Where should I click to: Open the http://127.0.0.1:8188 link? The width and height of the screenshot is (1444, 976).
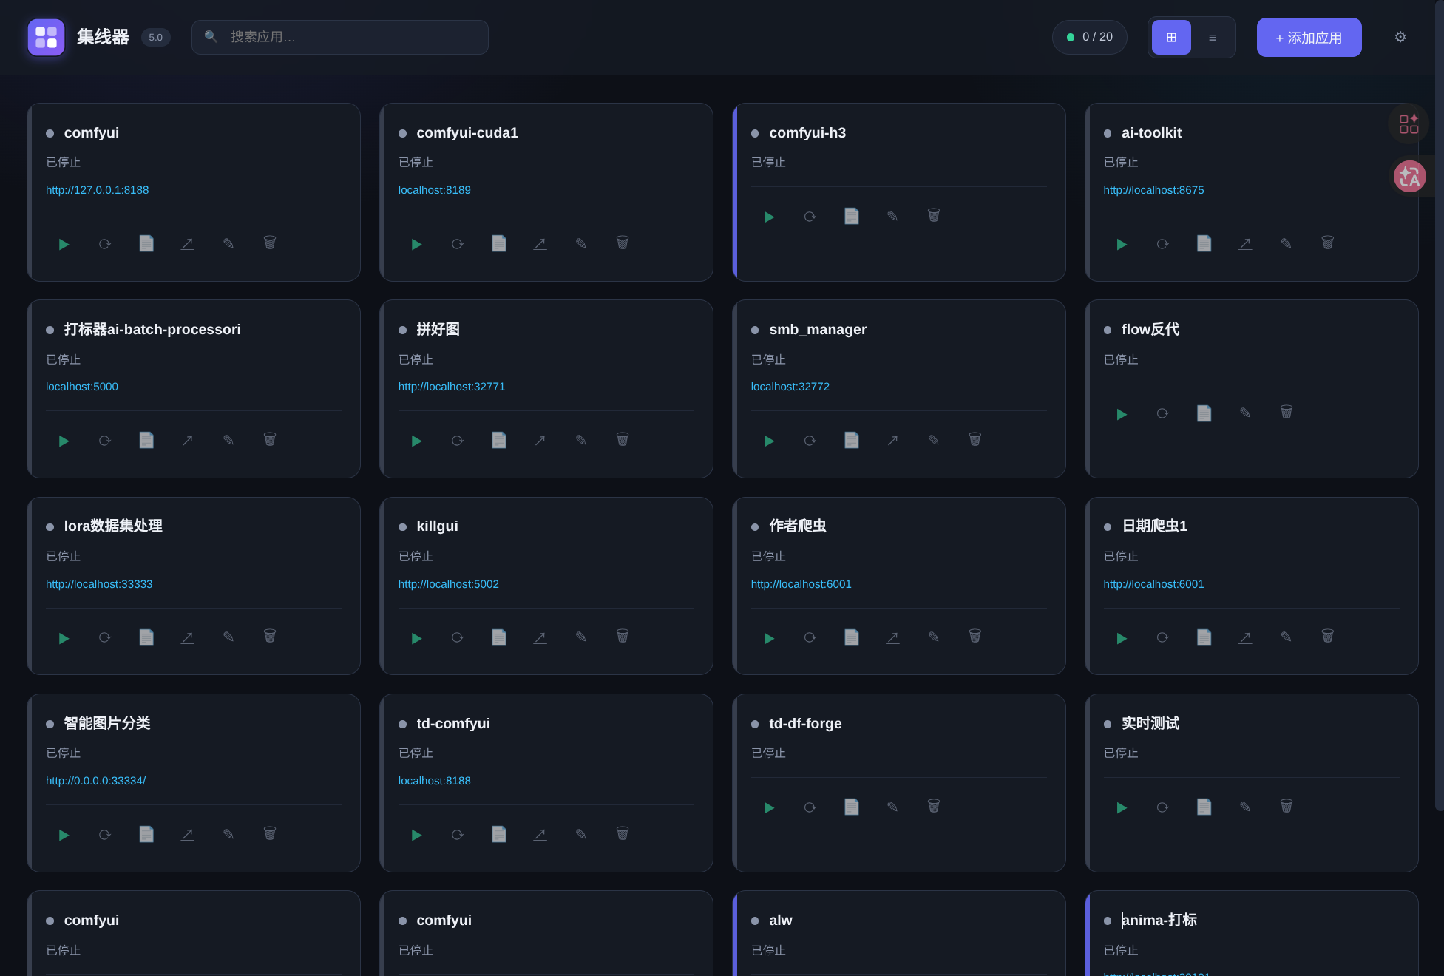tap(97, 190)
